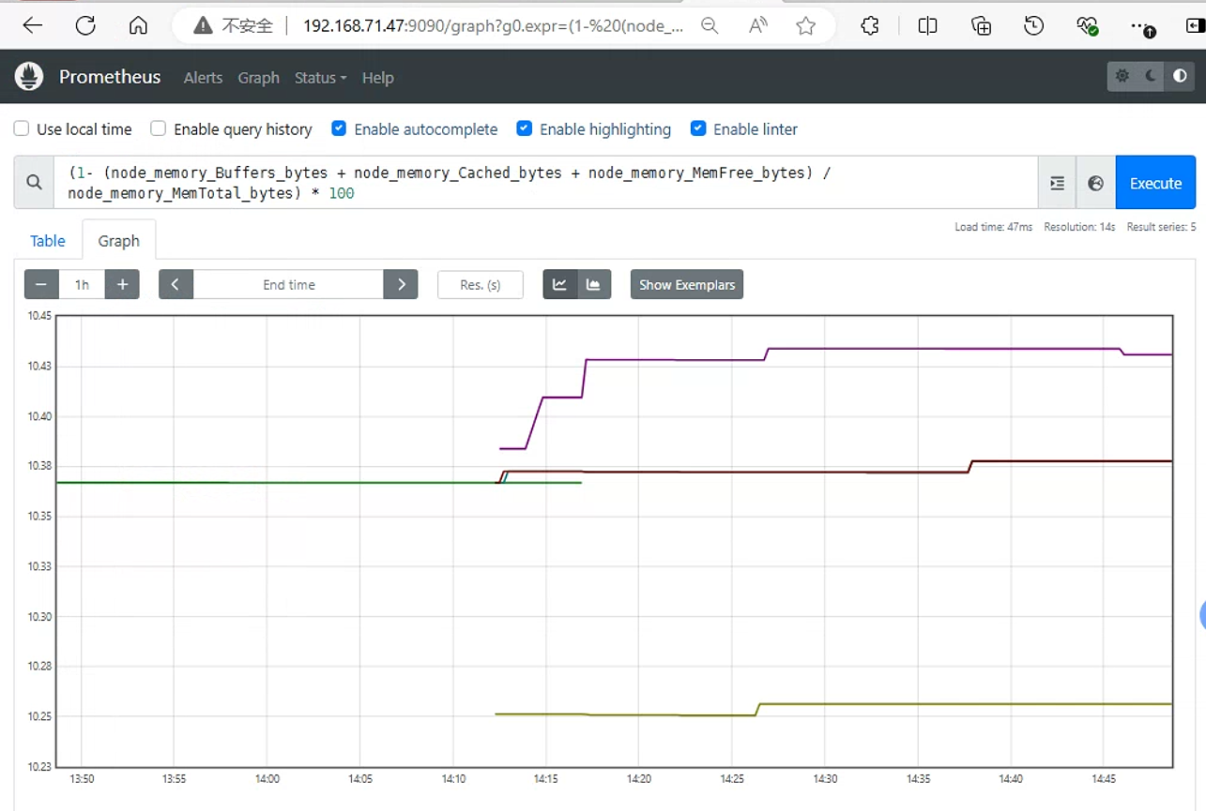This screenshot has height=811, width=1206.
Task: Focus the End time input field
Action: (x=289, y=284)
